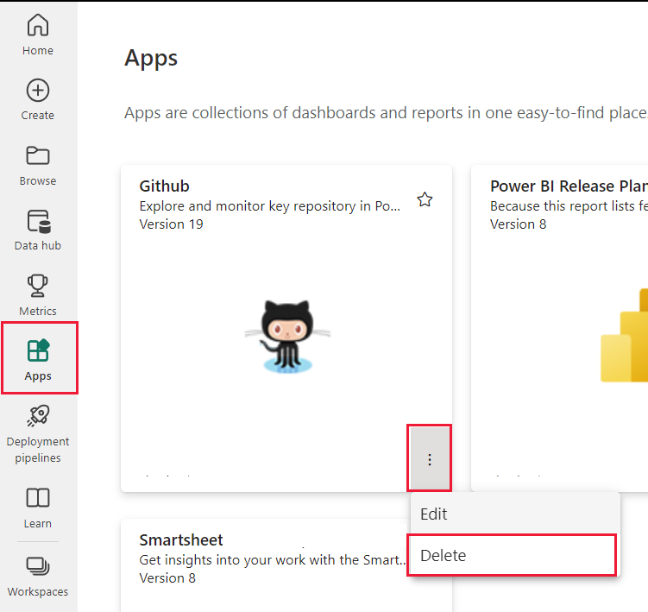Click the Github Octocat logo thumbnail
Screen dimensions: 648x612
(x=287, y=336)
